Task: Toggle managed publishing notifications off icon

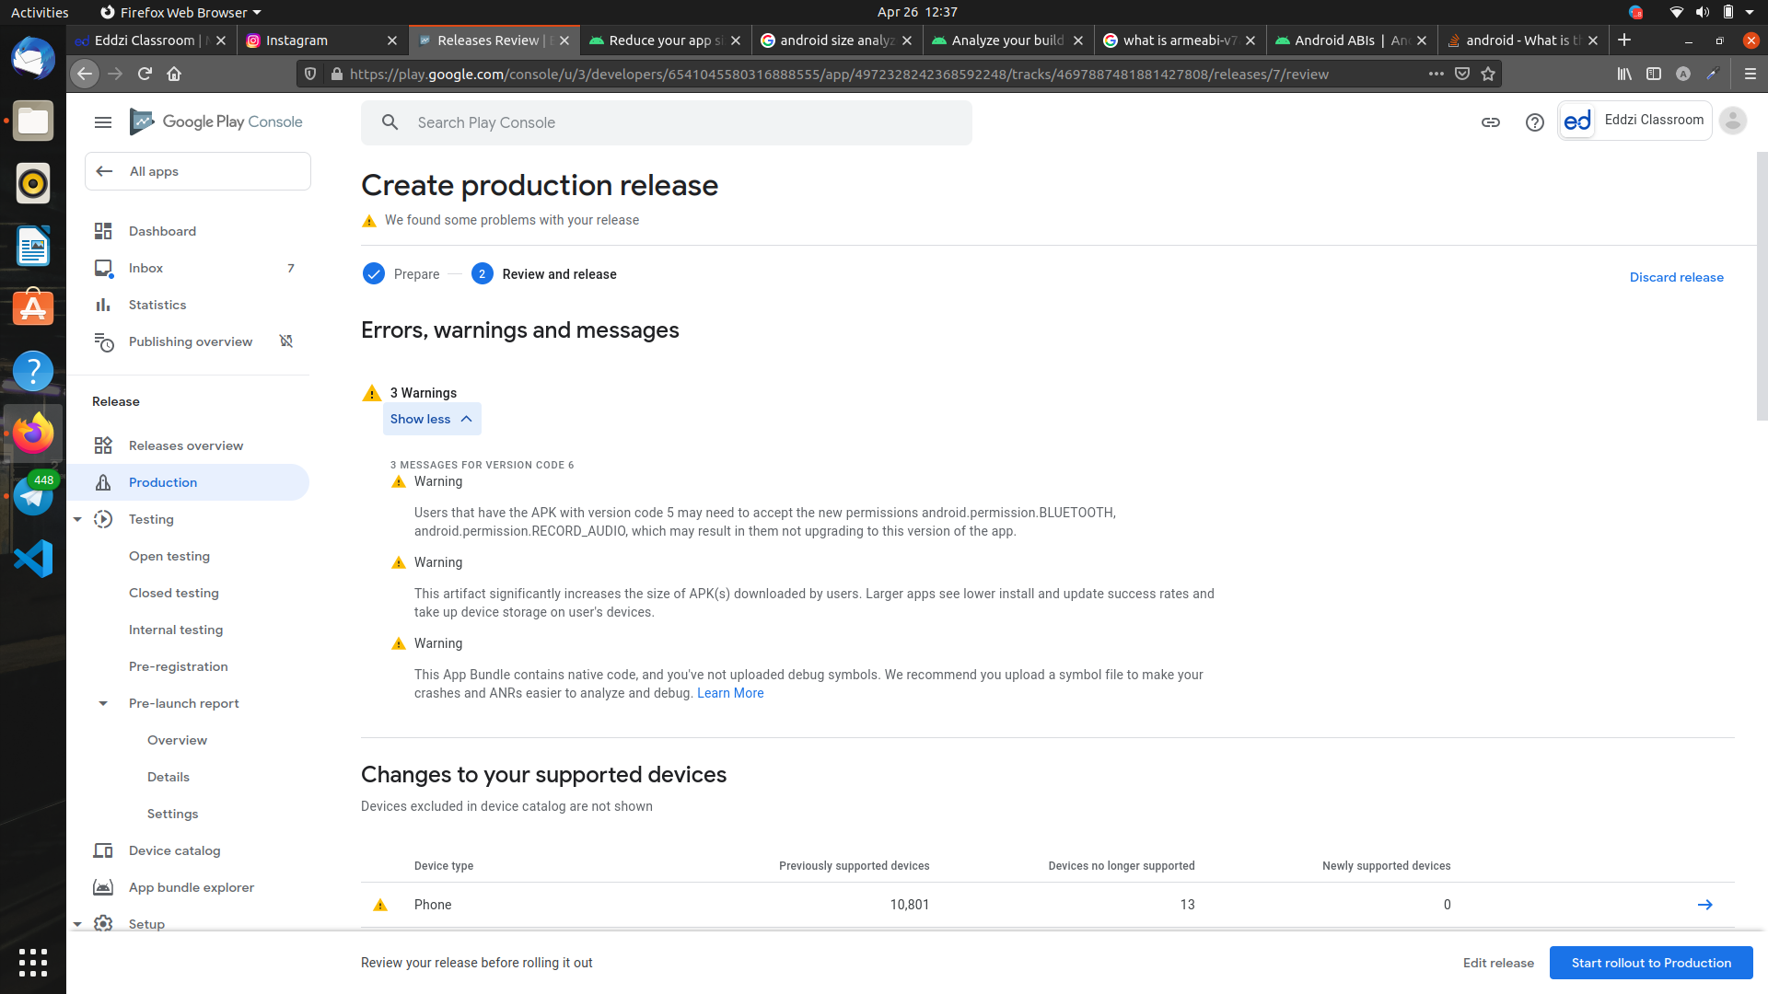Action: (x=285, y=341)
